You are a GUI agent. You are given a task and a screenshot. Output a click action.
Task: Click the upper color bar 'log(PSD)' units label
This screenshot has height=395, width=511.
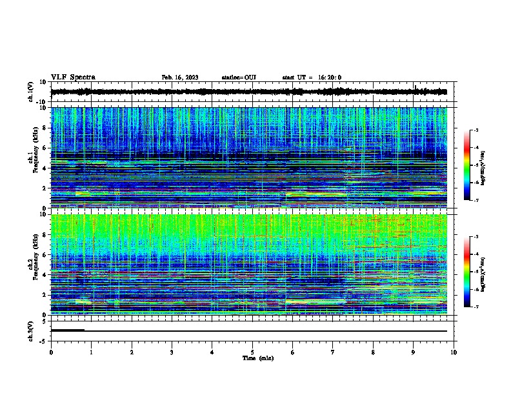(x=483, y=168)
